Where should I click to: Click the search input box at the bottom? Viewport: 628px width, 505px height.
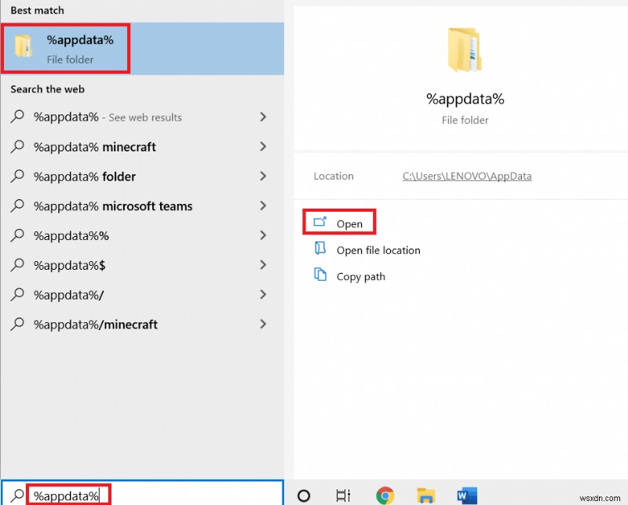click(68, 495)
